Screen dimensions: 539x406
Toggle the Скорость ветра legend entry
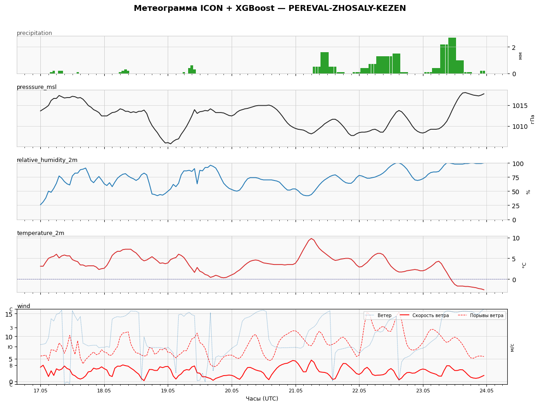430,315
